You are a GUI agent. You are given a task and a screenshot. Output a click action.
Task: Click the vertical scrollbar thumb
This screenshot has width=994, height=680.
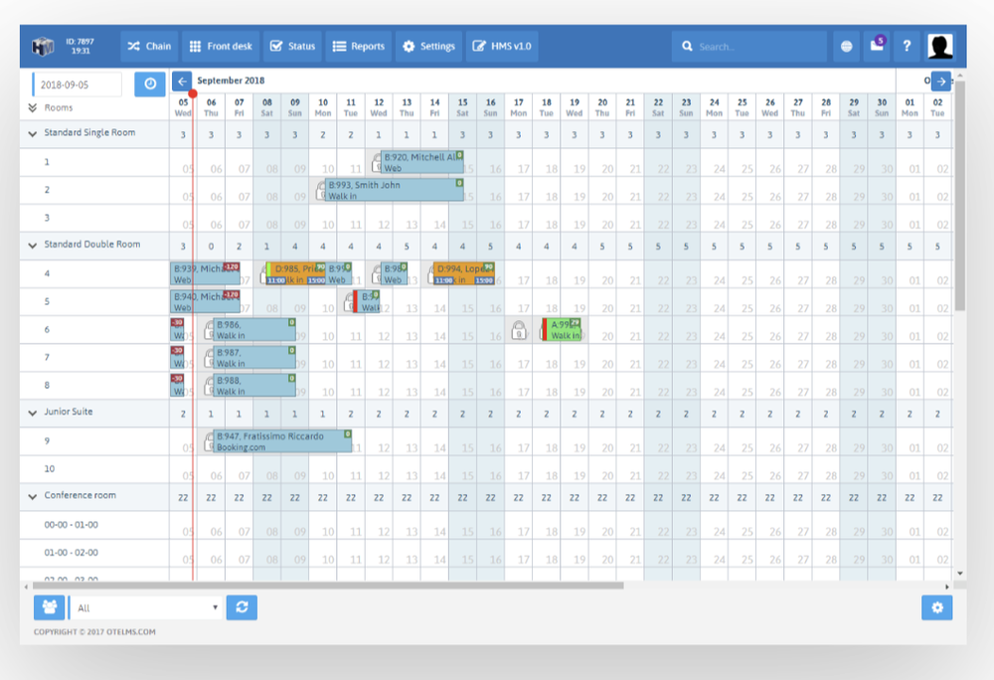tap(960, 195)
